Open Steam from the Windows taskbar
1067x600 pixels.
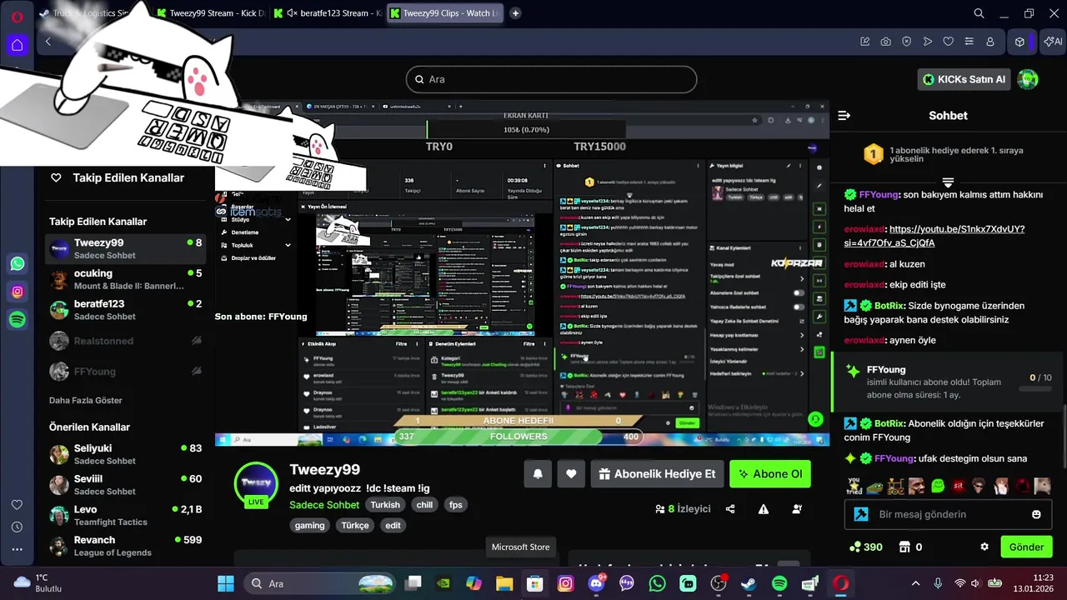749,583
